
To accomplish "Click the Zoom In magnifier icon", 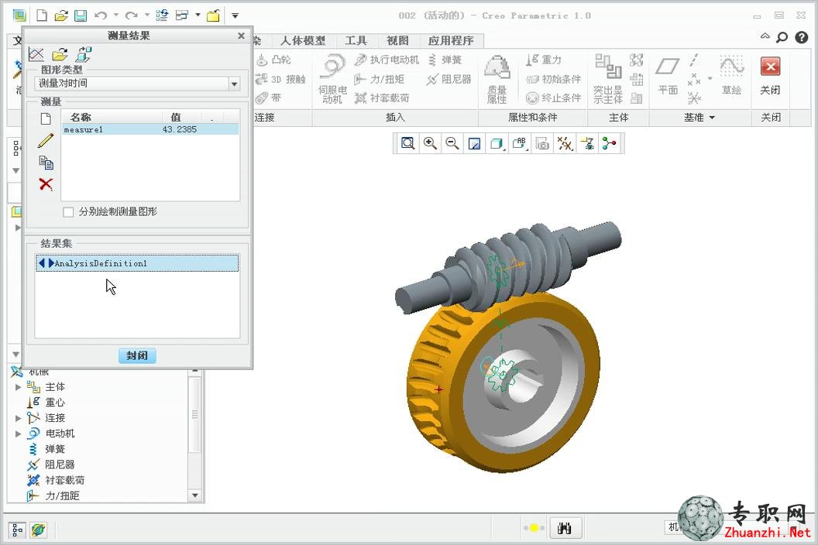I will pos(430,143).
